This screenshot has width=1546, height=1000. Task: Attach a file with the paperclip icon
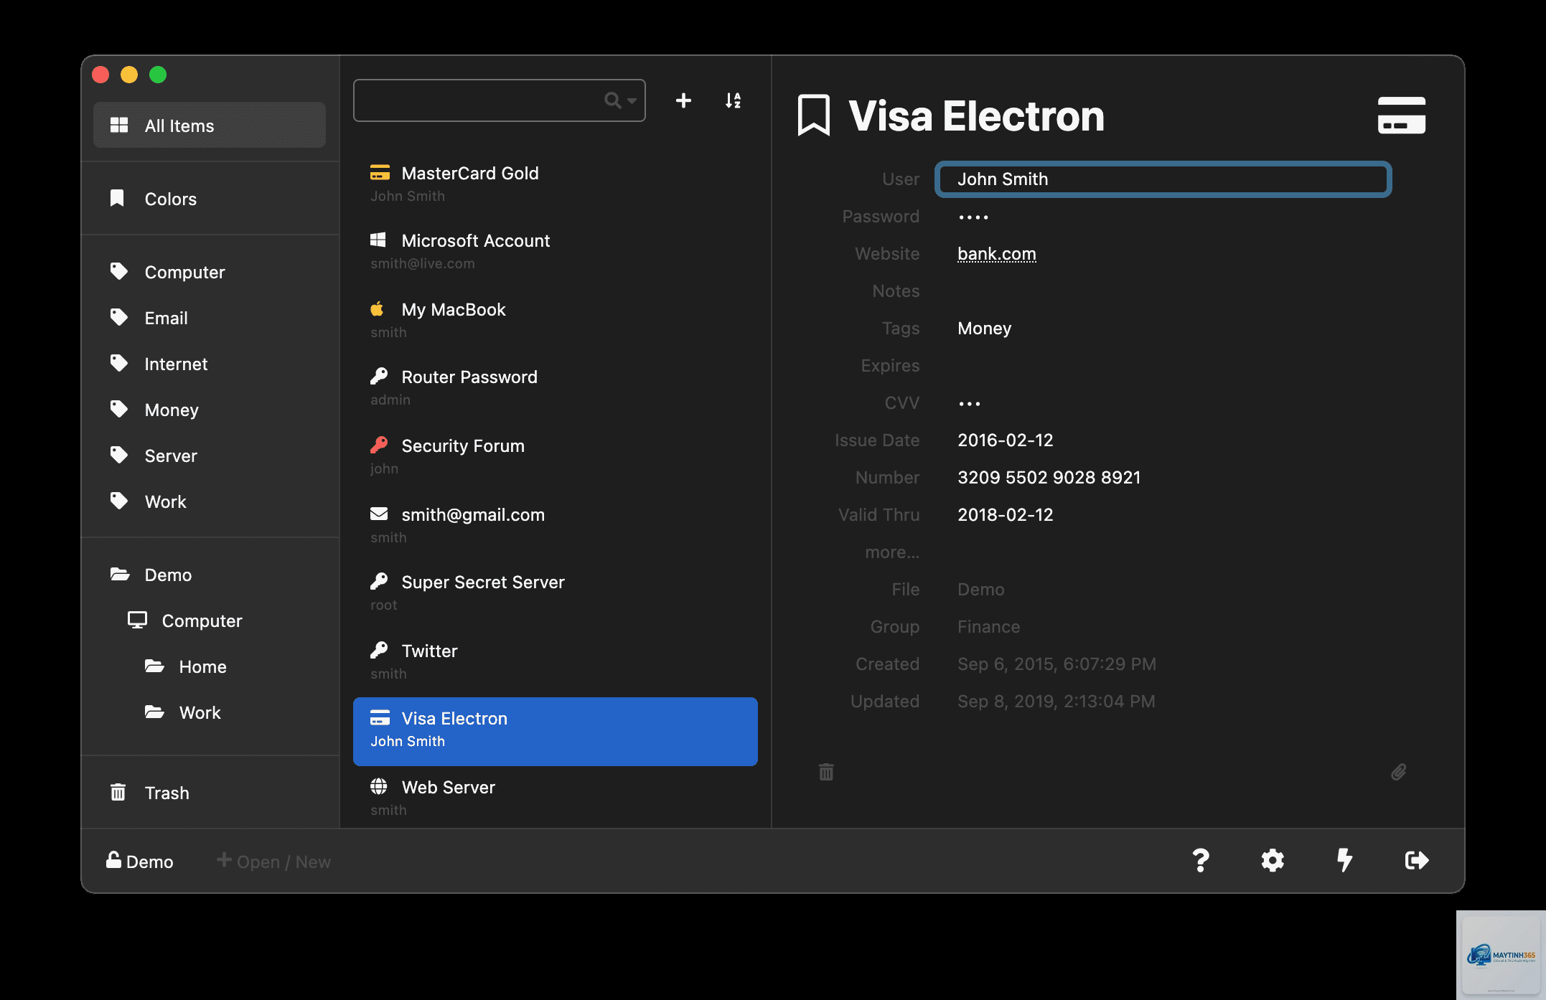point(1398,772)
